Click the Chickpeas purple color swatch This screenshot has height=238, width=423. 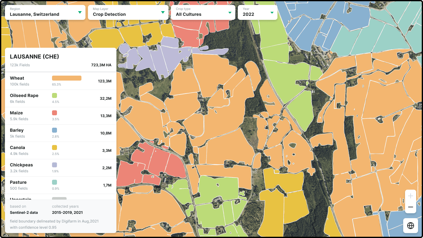tap(55, 165)
